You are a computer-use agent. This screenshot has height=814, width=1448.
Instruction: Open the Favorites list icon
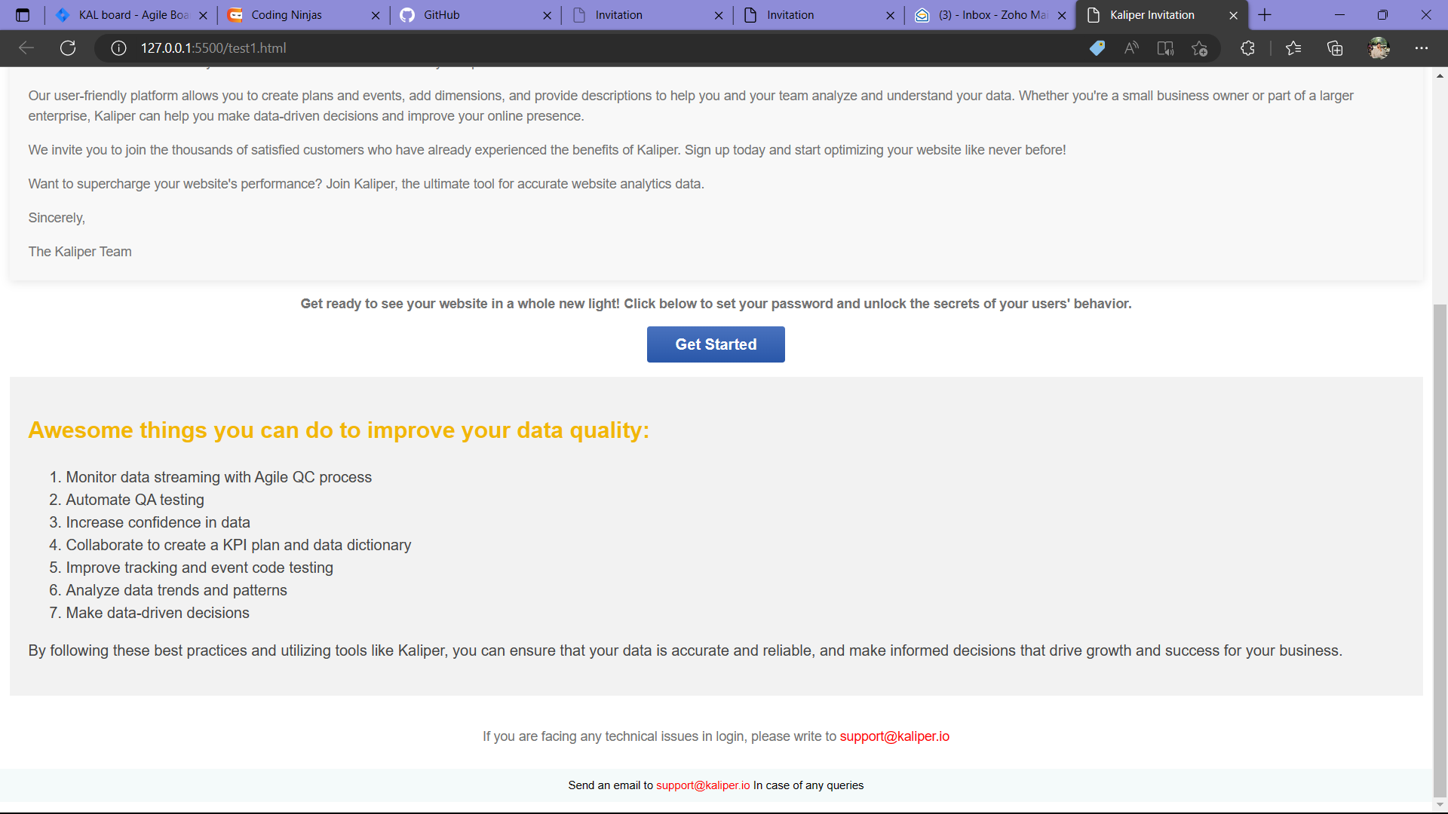click(1293, 48)
